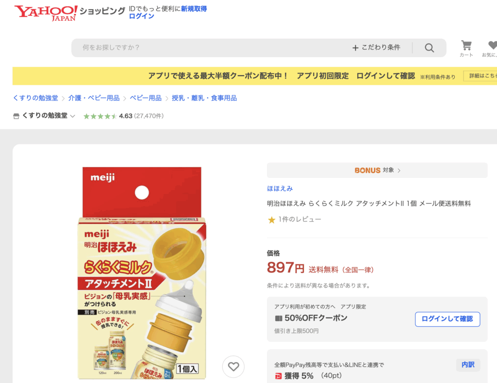Screen dimensions: 497x383
Task: Click the star rating icons for store
Action: click(x=100, y=116)
